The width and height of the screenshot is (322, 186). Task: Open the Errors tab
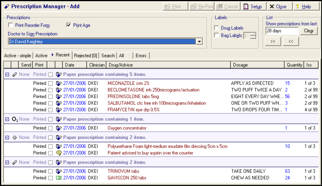pos(141,55)
